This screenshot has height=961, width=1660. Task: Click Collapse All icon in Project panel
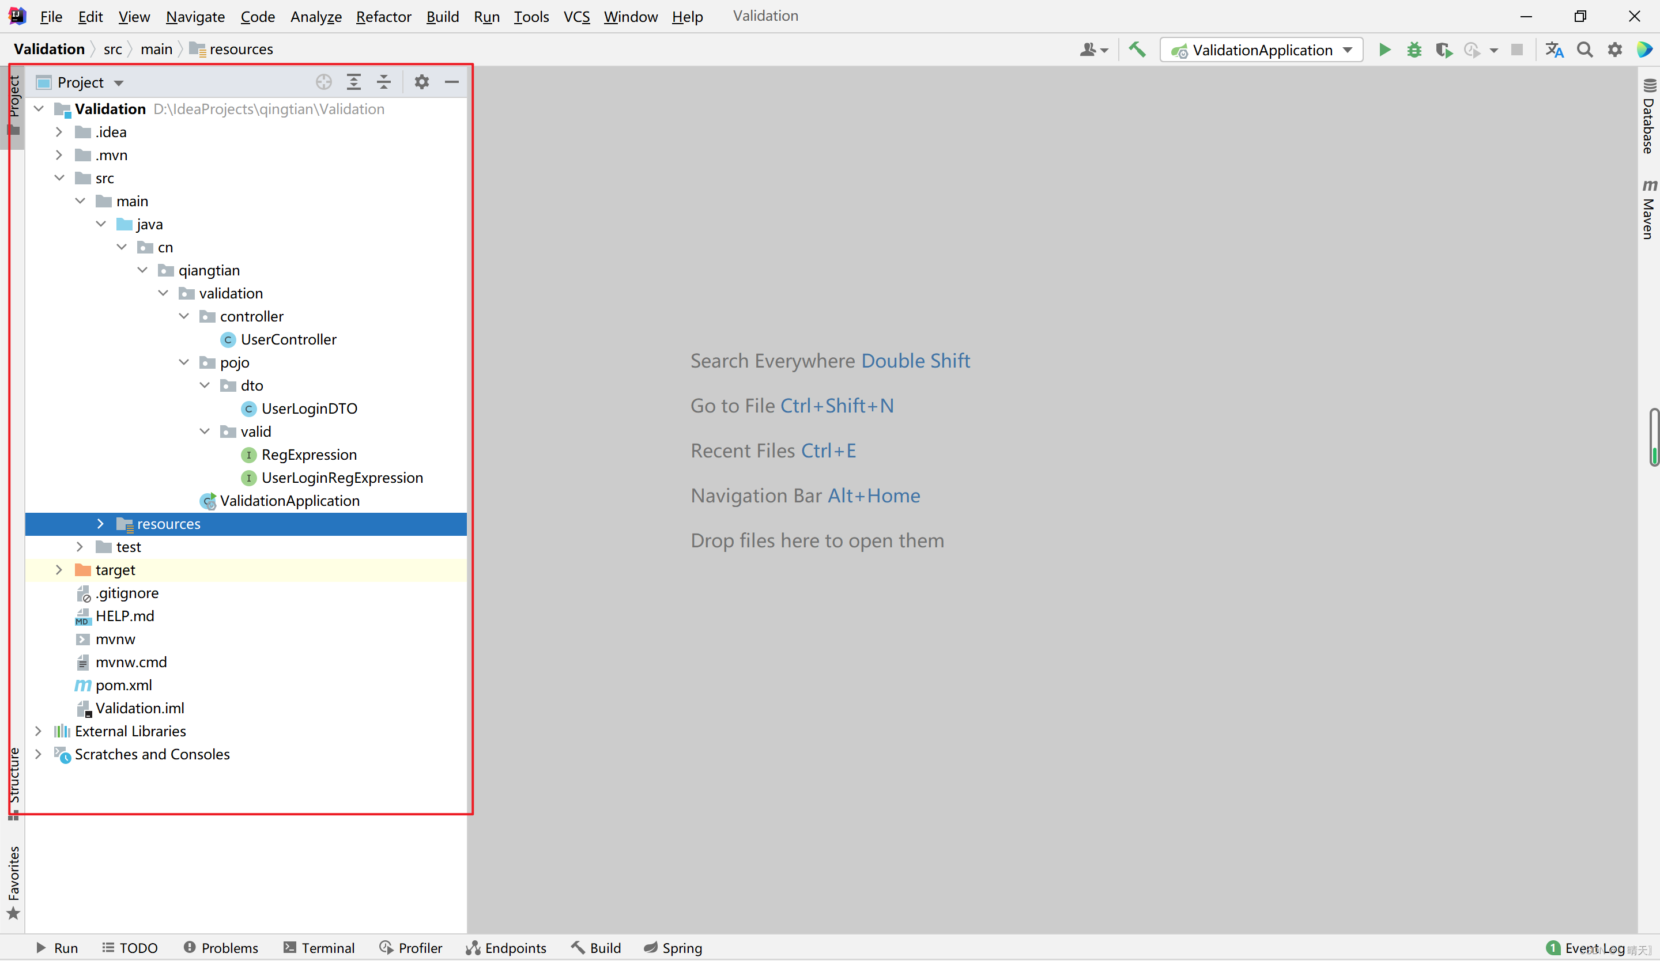point(383,82)
